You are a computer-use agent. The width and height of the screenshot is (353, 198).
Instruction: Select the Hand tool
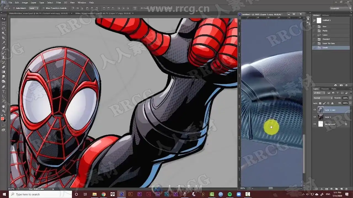[4, 106]
